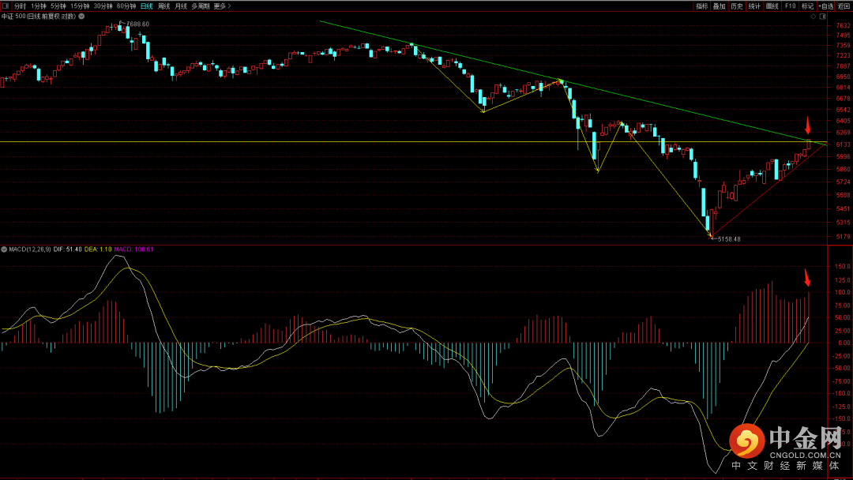Toggle the left sidebar panel icon
Viewport: 853px width, 480px height.
point(6,6)
